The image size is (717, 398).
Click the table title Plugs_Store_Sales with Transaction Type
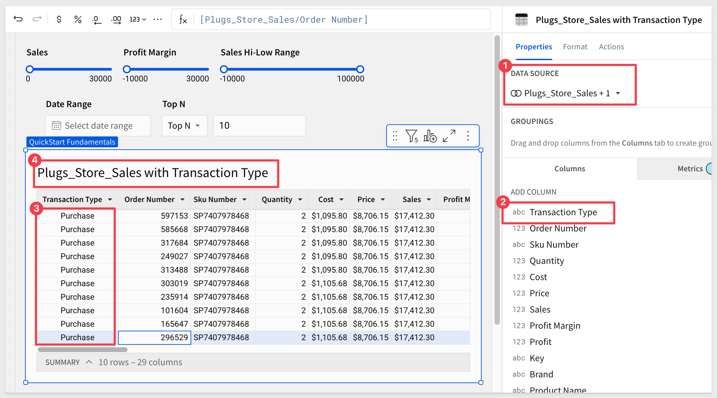point(153,173)
